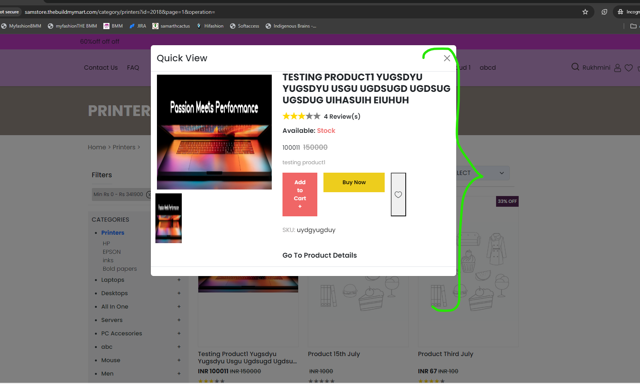Click the Incognito indicator in browser
The image size is (640, 384).
point(629,12)
